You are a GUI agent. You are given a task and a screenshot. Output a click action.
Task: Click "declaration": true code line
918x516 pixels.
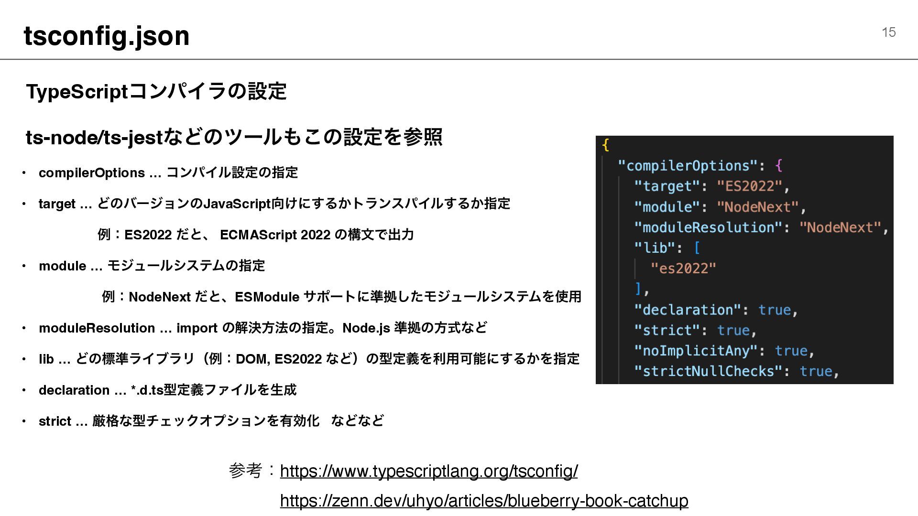tap(716, 310)
